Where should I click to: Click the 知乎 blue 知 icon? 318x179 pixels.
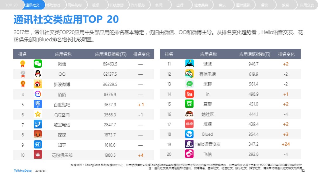point(38,144)
